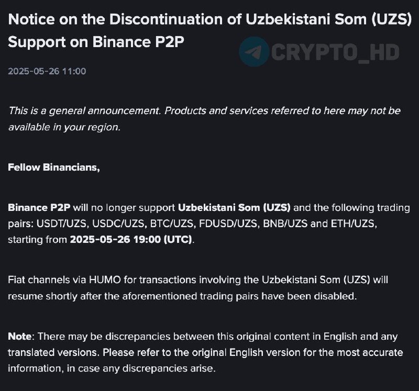
Task: Click the BTC/UZS trading pair text
Action: [173, 224]
